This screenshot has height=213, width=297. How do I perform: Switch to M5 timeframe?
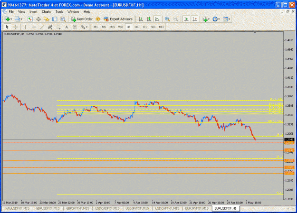[x=104, y=27]
